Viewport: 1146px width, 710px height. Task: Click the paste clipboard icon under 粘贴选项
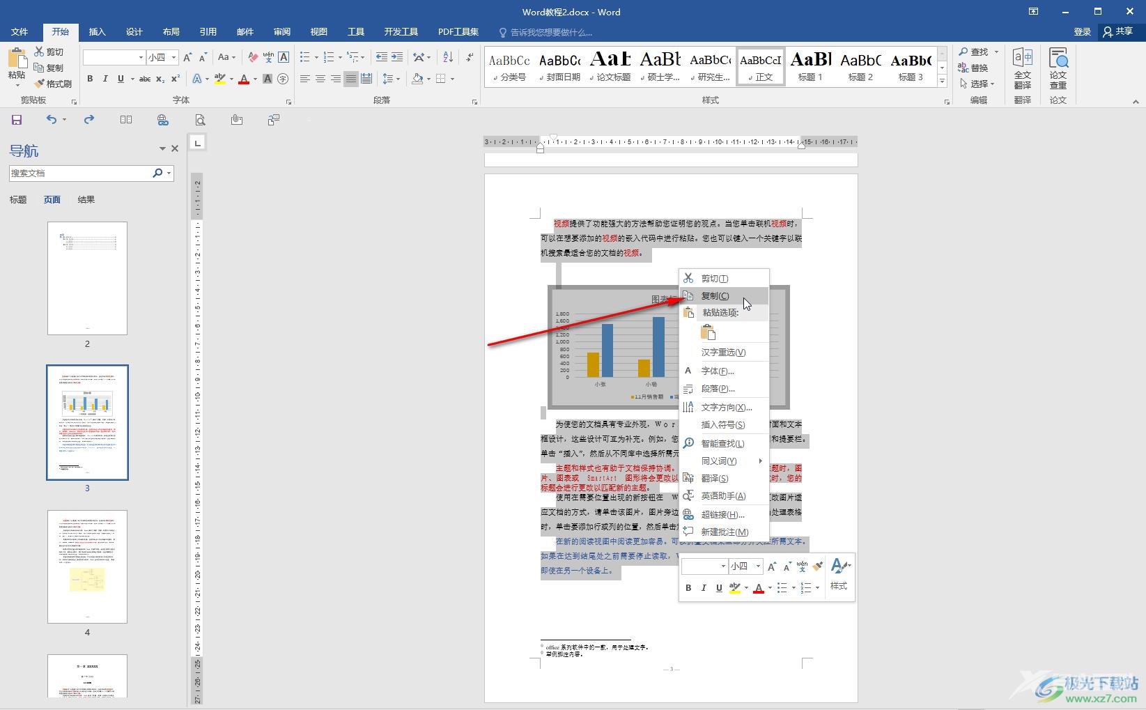pos(708,332)
